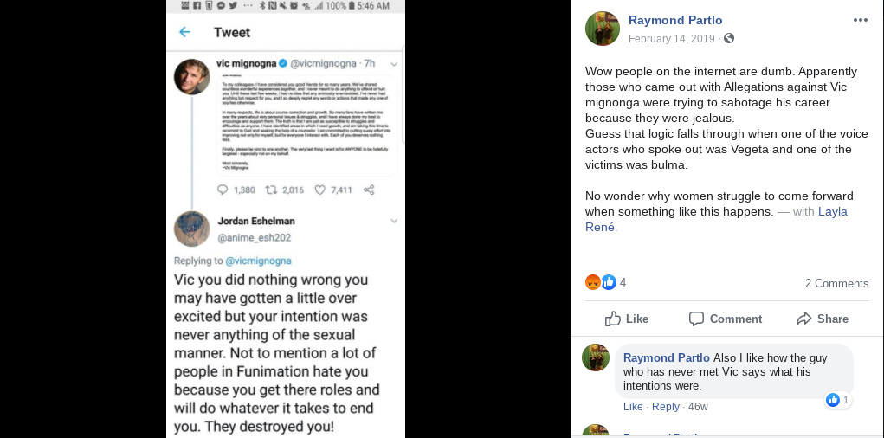The width and height of the screenshot is (884, 438).
Task: Open dropdown chevron on vic mignogna's tweet
Action: pos(394,64)
